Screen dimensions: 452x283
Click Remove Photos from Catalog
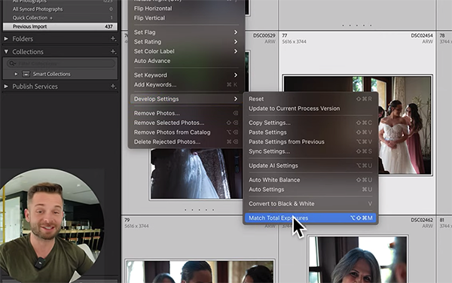[185, 132]
